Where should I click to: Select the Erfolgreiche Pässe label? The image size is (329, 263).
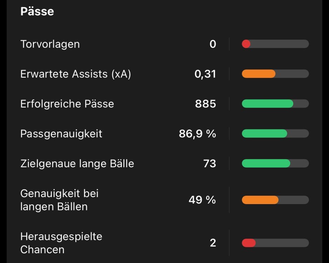point(67,104)
